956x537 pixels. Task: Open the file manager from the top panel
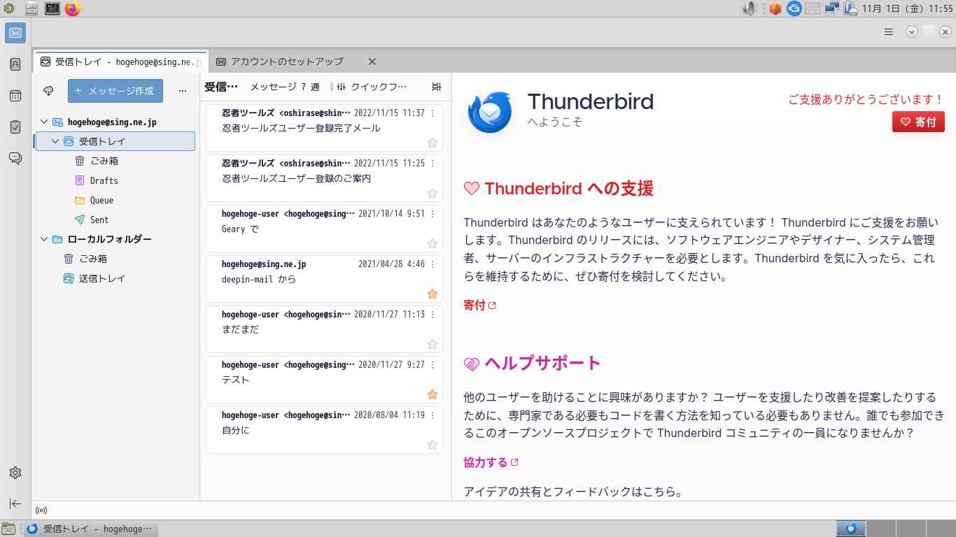pyautogui.click(x=31, y=8)
